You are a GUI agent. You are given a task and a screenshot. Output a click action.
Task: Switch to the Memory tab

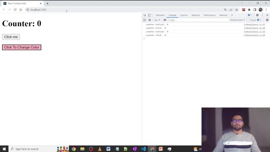coord(224,15)
